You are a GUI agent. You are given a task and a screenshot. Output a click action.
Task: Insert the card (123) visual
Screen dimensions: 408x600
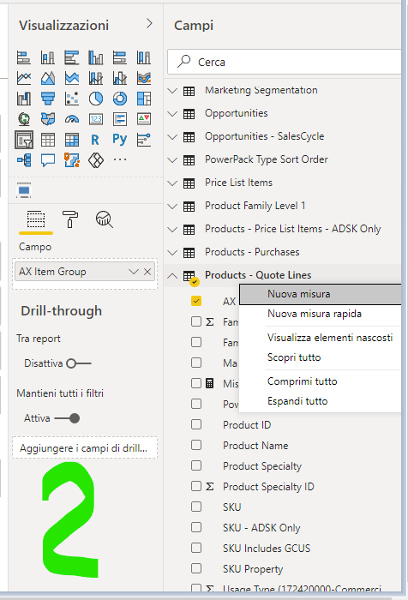pyautogui.click(x=96, y=119)
